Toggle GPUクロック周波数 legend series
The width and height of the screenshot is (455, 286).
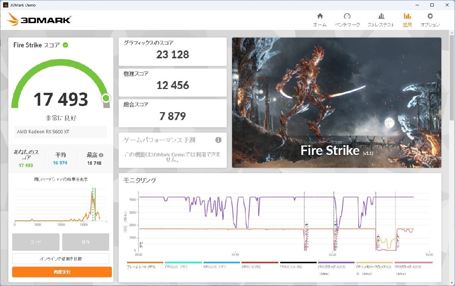point(413,268)
